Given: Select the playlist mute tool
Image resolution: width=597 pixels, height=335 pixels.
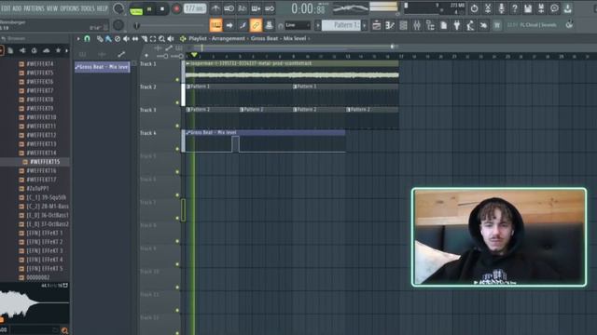Looking at the screenshot, I should coord(126,39).
